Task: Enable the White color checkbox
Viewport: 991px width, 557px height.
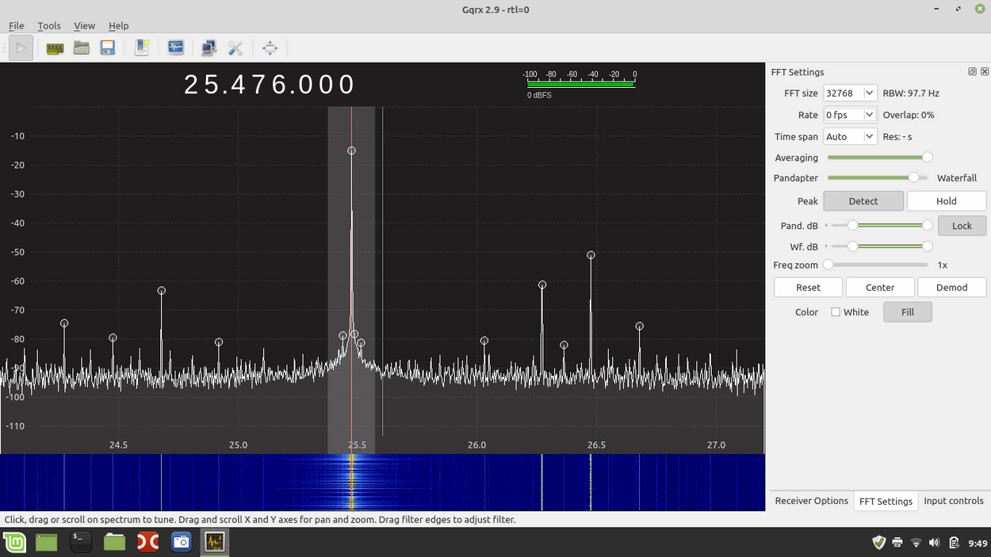Action: coord(835,312)
